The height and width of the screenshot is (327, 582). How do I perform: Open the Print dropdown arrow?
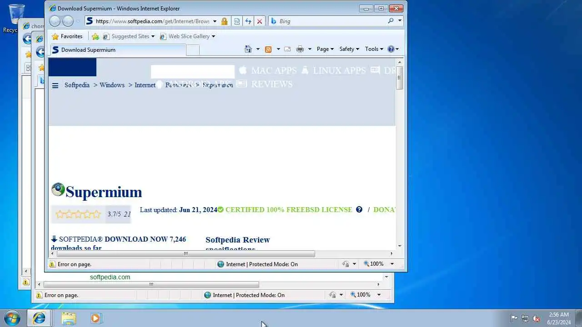point(310,49)
